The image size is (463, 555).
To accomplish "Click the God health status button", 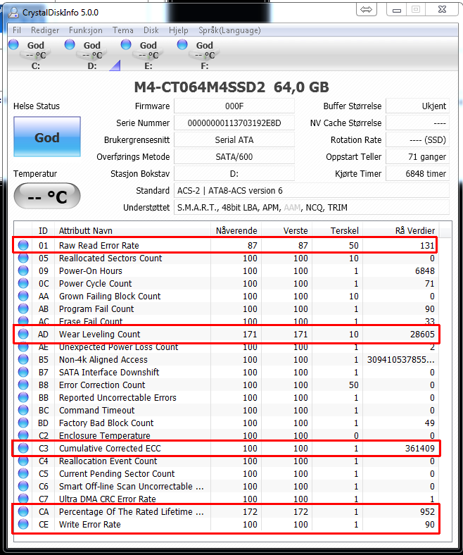I will point(47,137).
